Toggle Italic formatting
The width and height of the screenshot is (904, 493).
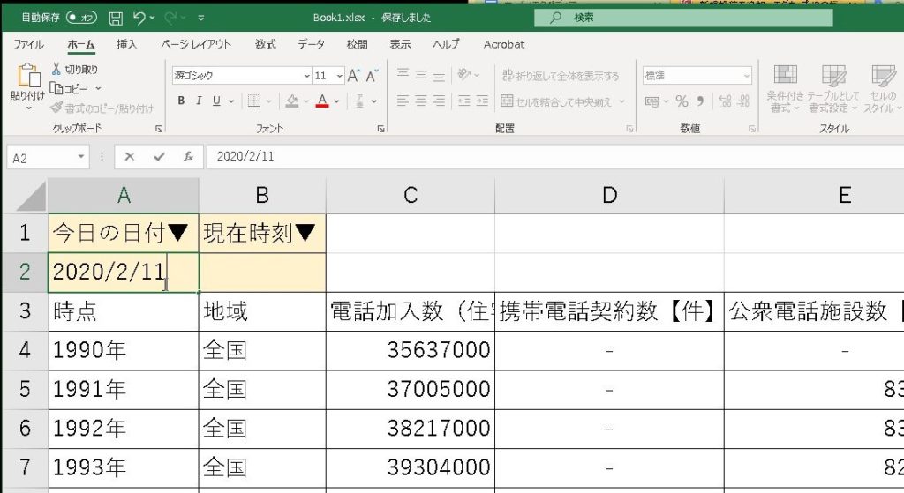point(200,101)
